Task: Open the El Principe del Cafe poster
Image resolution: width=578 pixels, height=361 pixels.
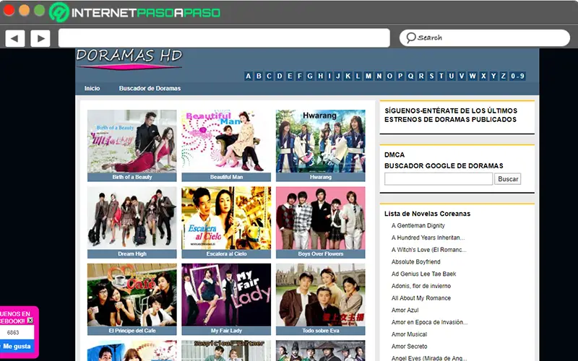Action: point(132,295)
